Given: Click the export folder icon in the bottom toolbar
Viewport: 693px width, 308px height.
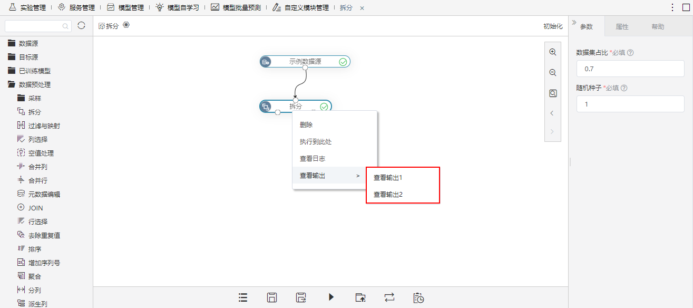Looking at the screenshot, I should (360, 297).
